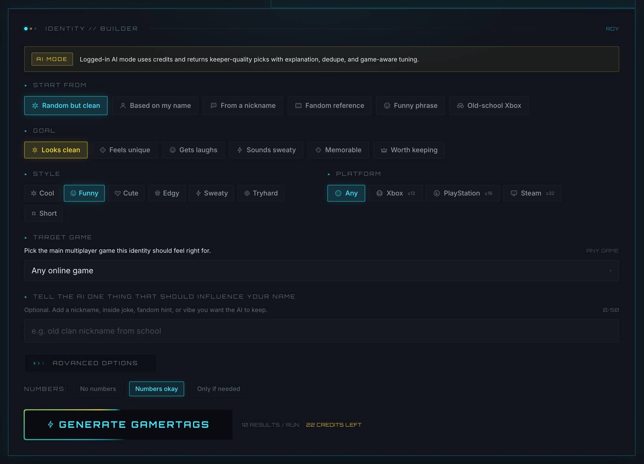The height and width of the screenshot is (464, 644).
Task: Click the 22 credits left text
Action: [x=334, y=425]
